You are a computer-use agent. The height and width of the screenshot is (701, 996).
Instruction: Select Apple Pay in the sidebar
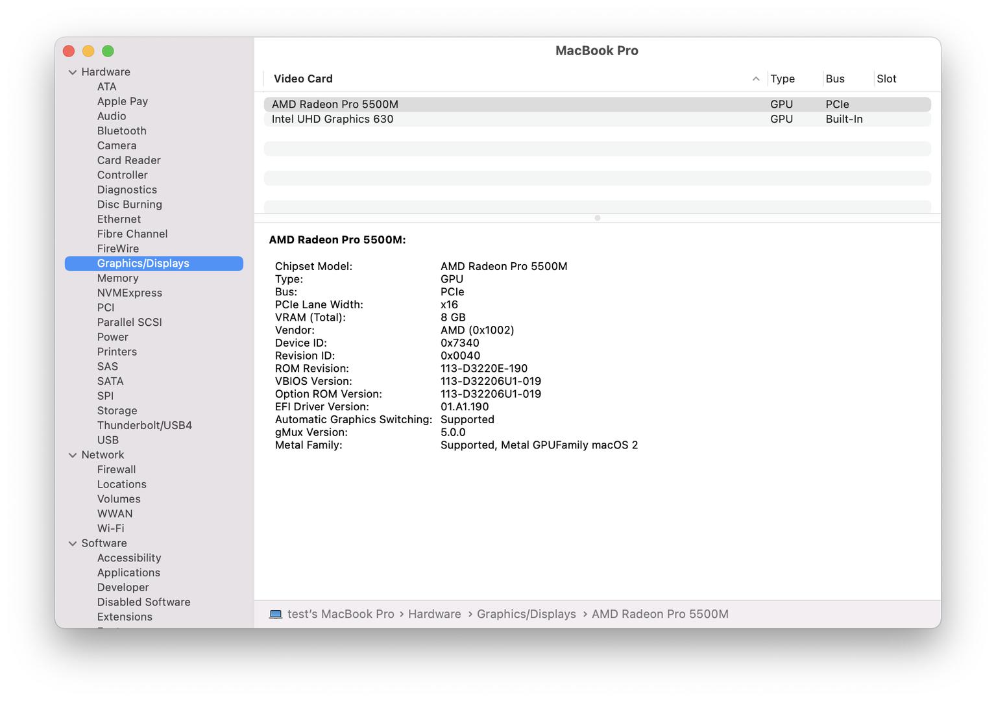123,101
